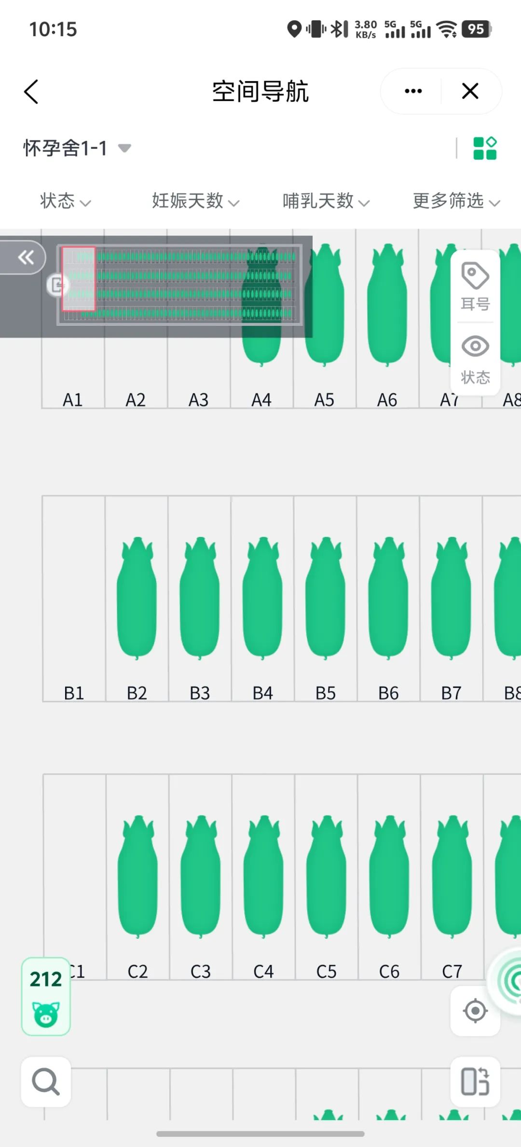Tap the rotate layout icon

(475, 1082)
